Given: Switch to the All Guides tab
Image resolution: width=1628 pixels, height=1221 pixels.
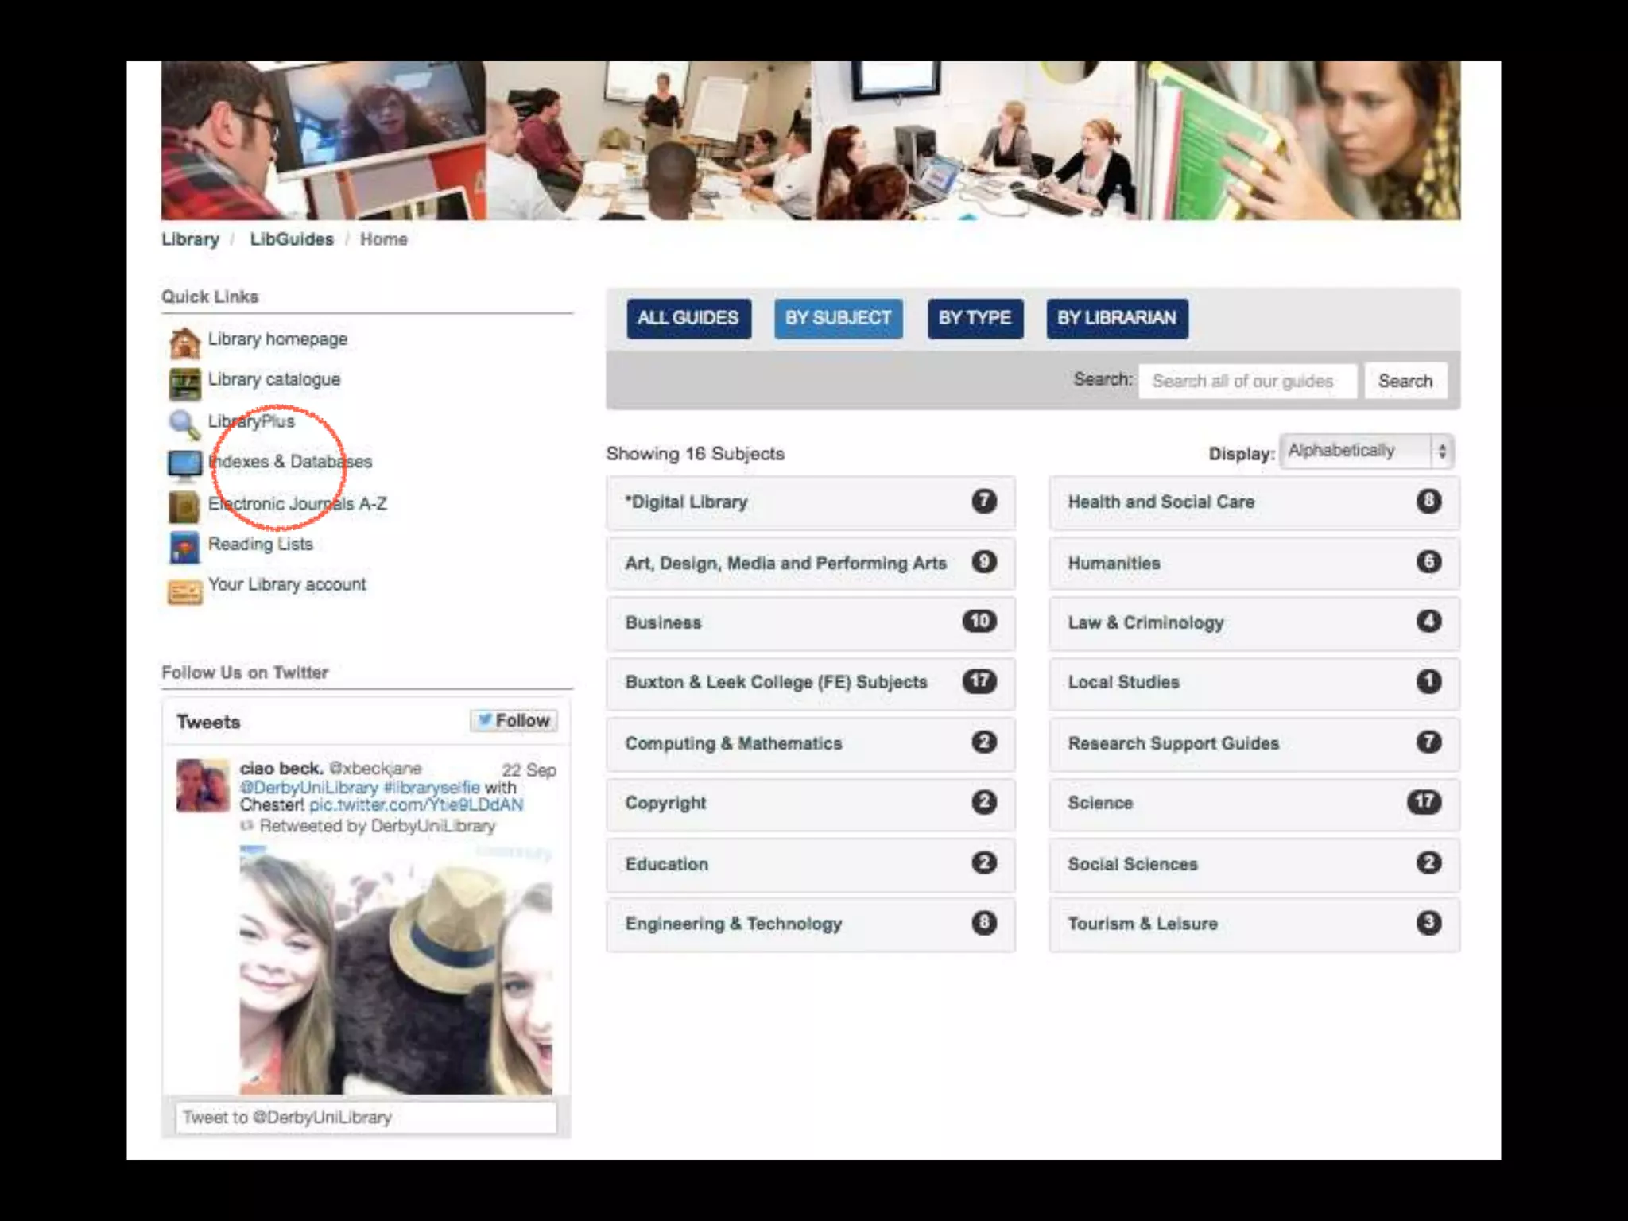Looking at the screenshot, I should tap(688, 318).
